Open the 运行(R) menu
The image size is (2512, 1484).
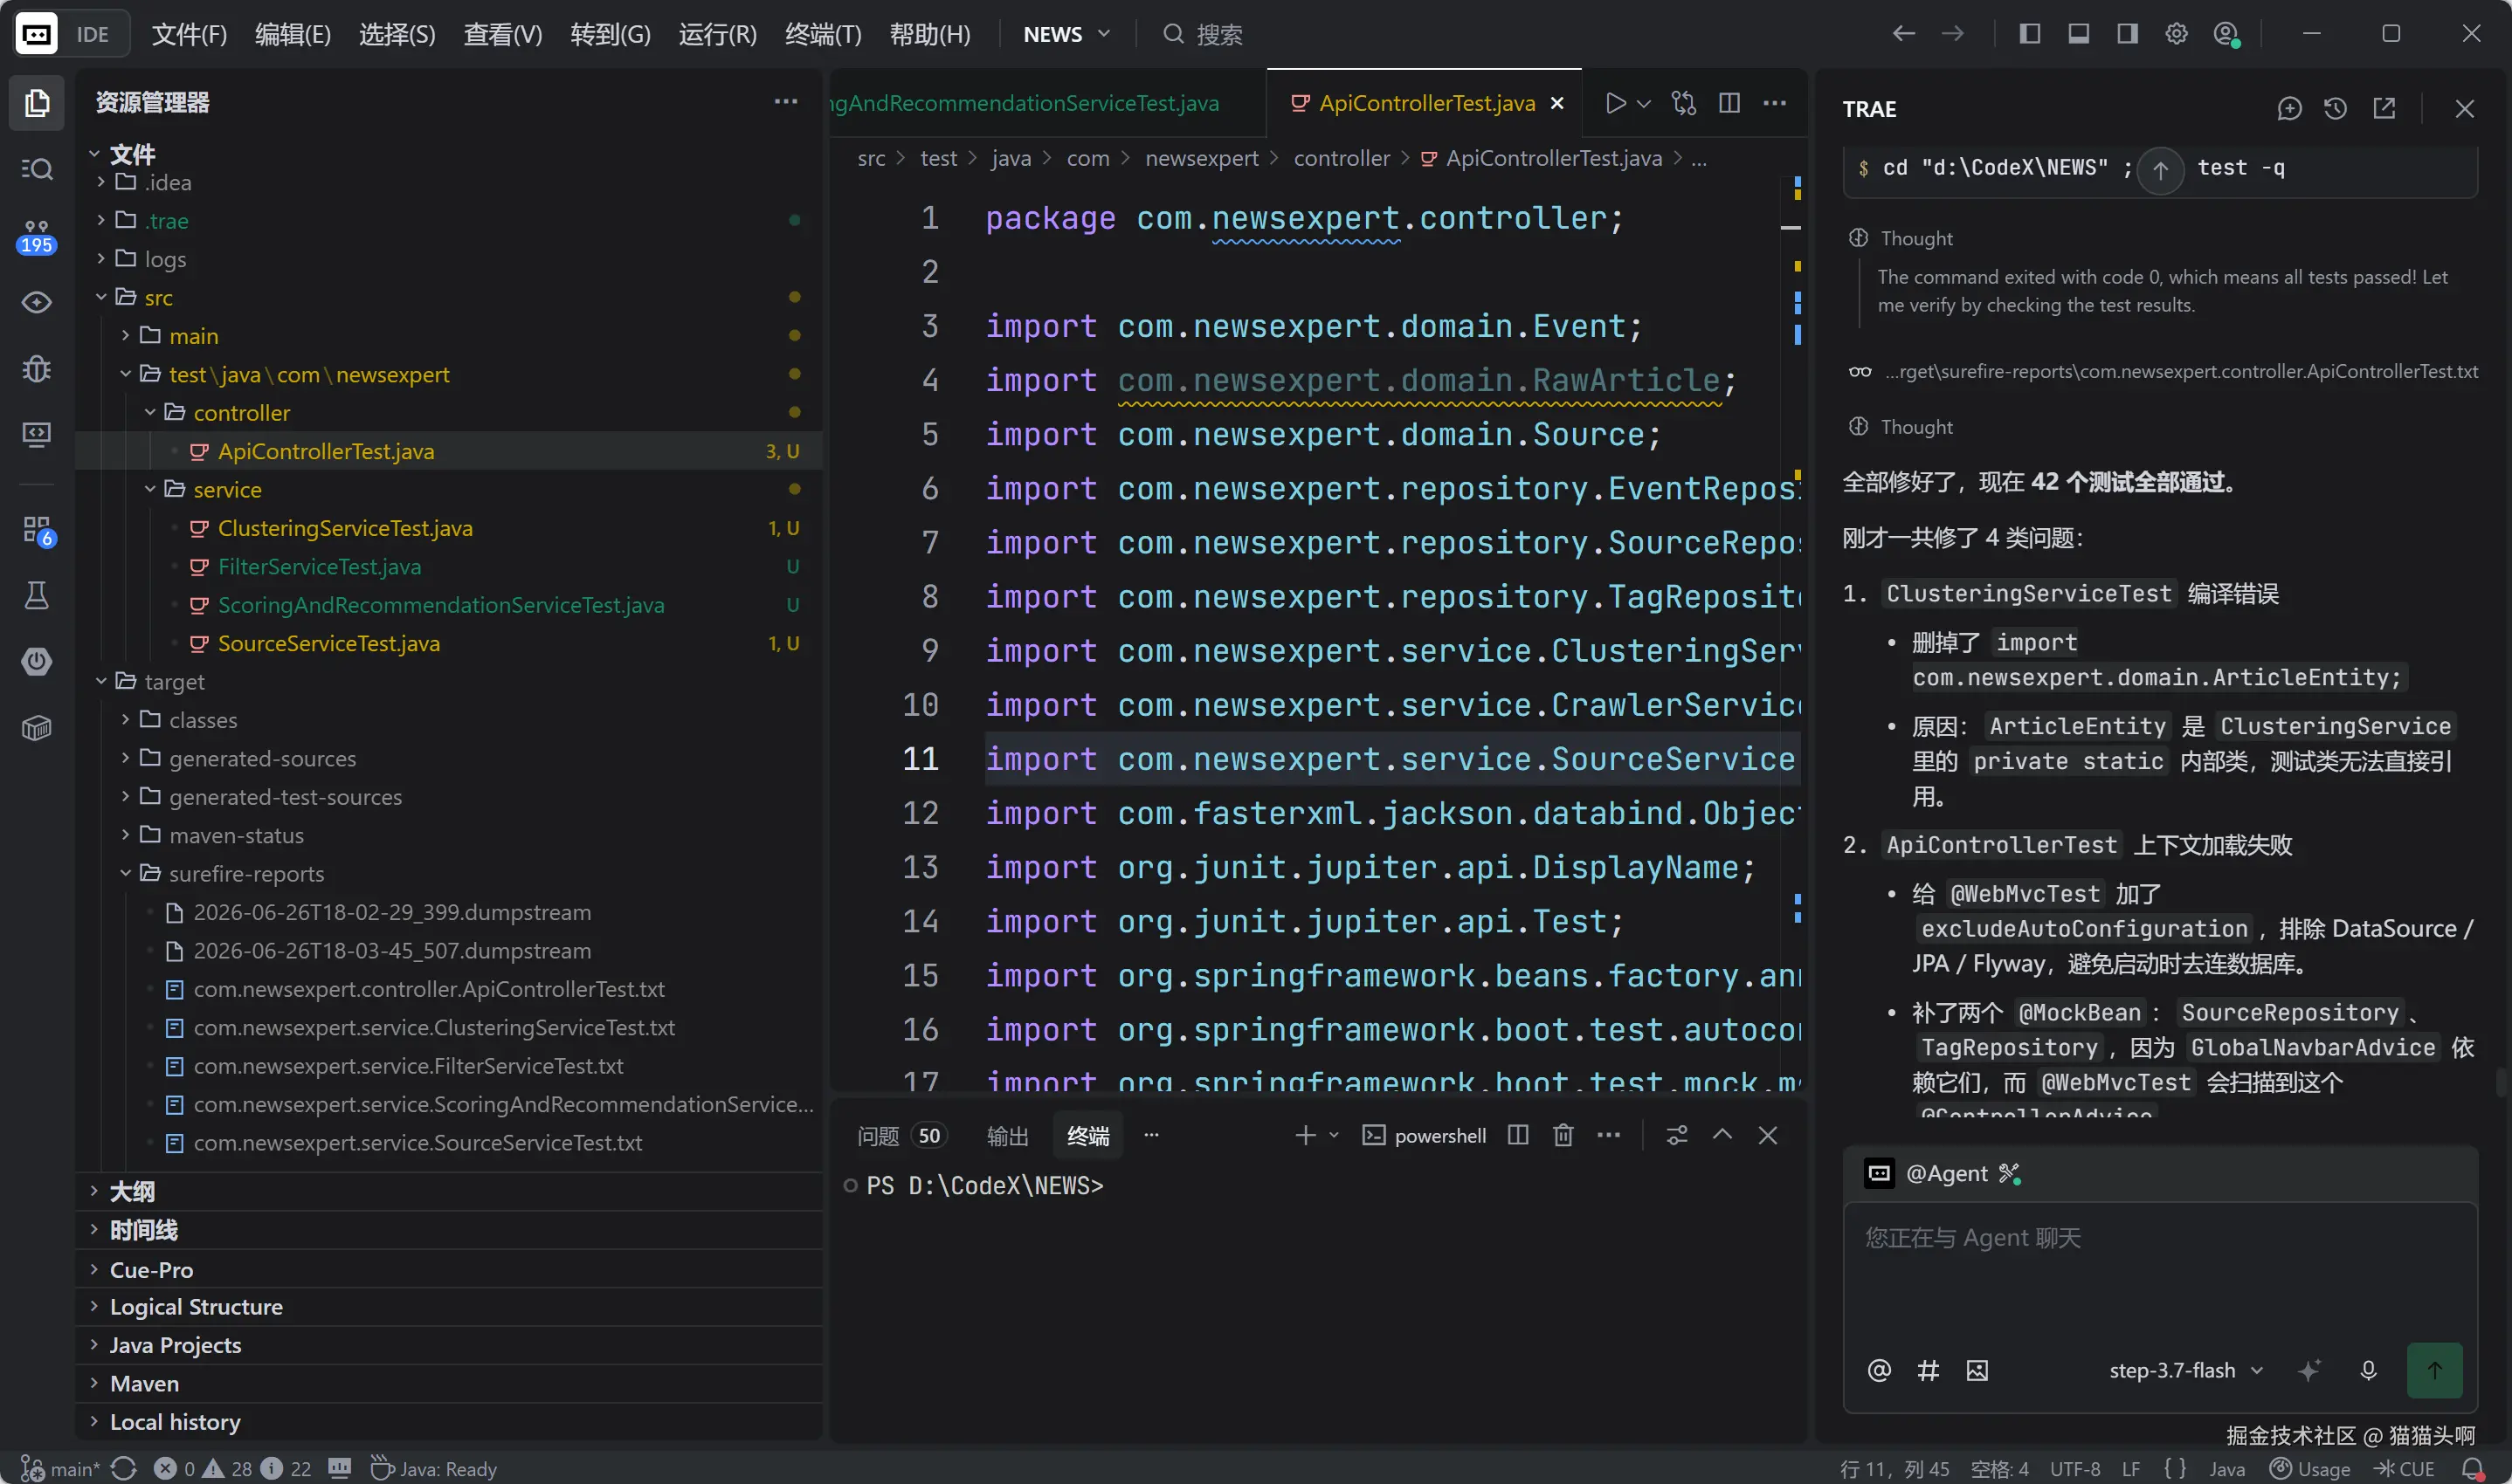717,34
